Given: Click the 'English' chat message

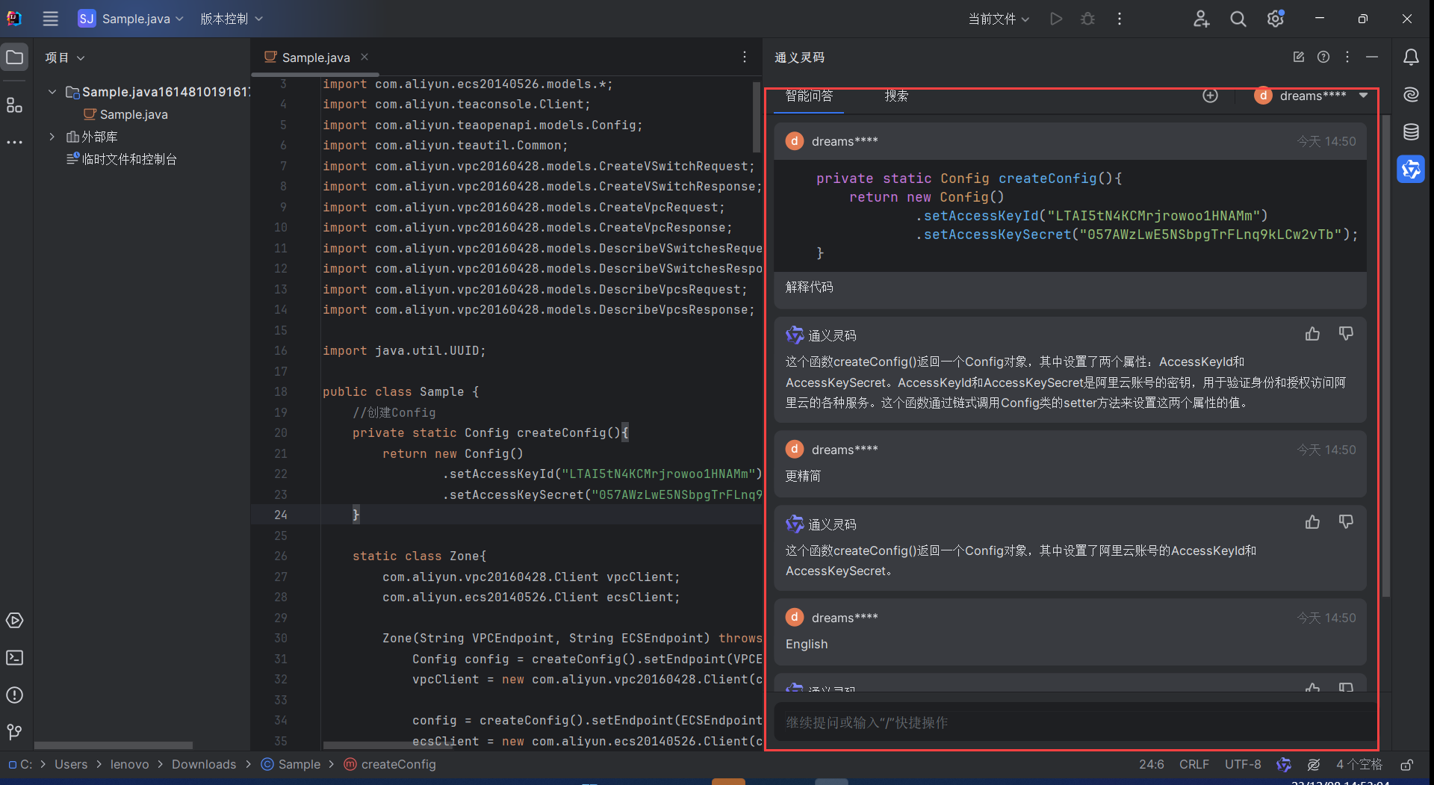Looking at the screenshot, I should pyautogui.click(x=807, y=644).
